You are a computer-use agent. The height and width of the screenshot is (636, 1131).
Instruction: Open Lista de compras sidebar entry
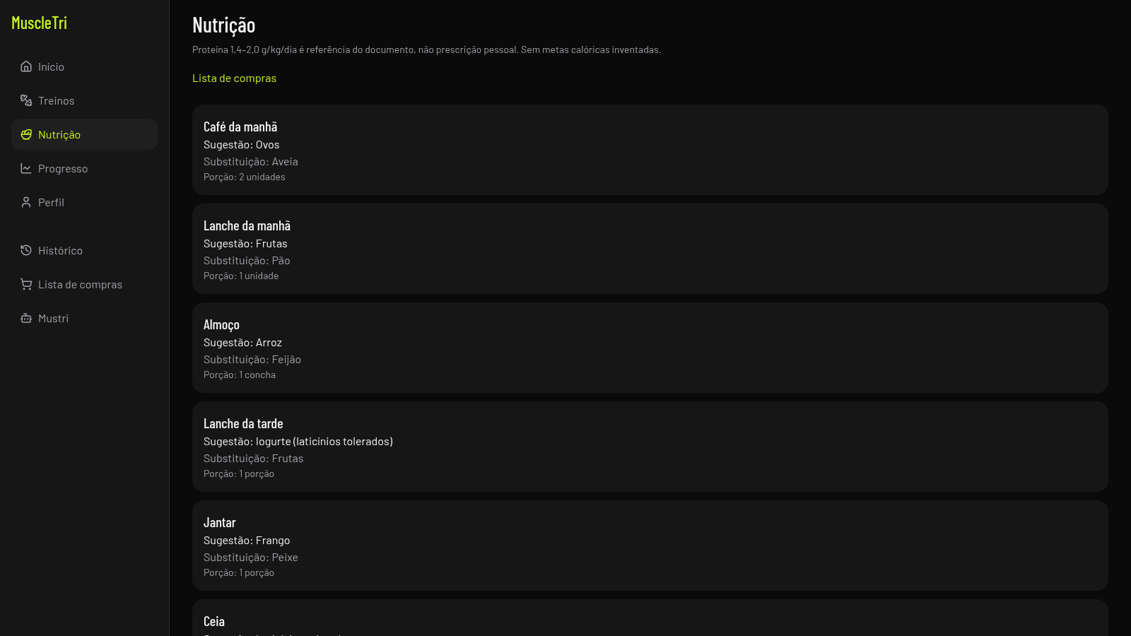coord(84,284)
